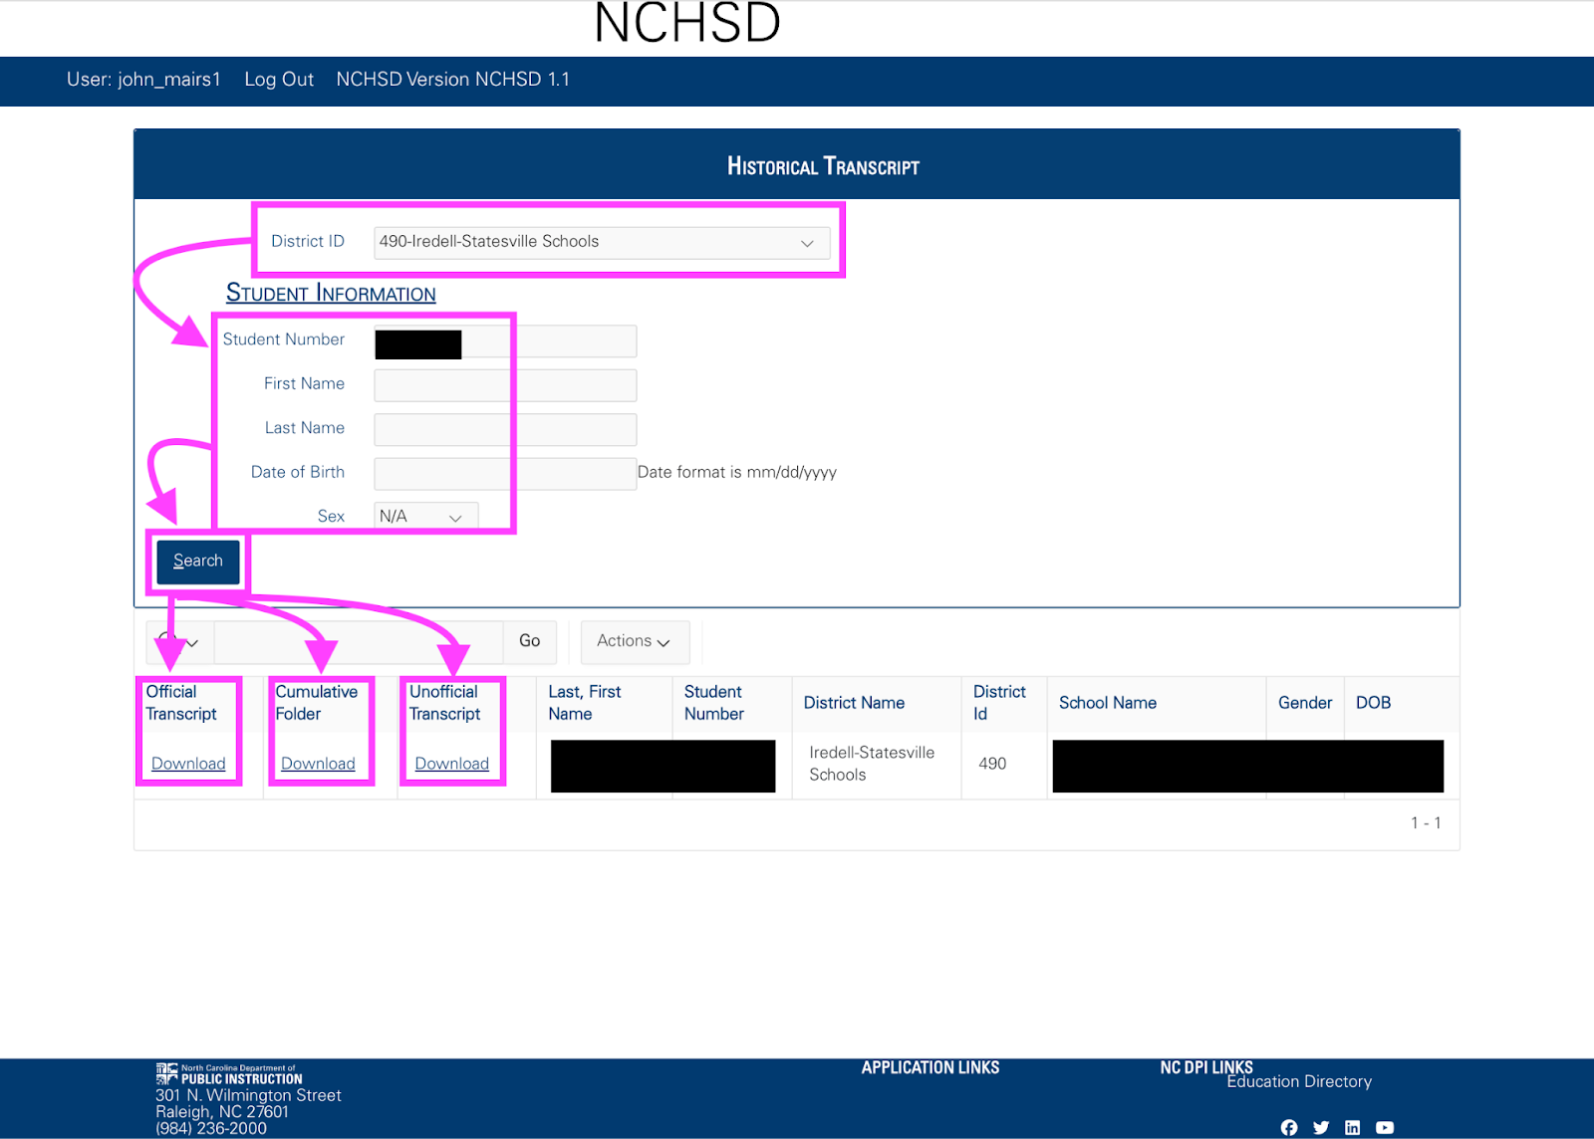The width and height of the screenshot is (1594, 1139).
Task: Click the First Name input field
Action: [504, 385]
